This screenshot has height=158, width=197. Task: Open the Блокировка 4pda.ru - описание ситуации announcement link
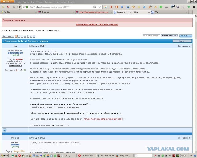pos(97,25)
